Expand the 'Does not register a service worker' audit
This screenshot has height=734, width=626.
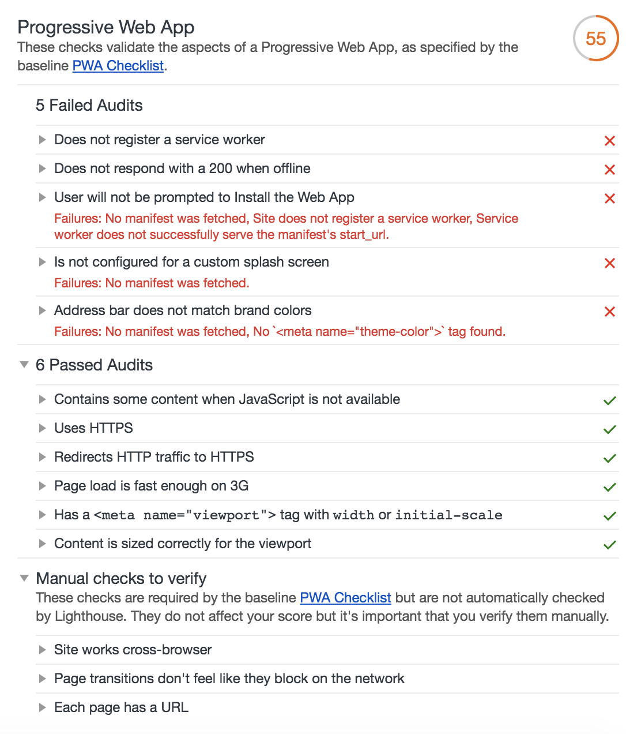(x=42, y=140)
